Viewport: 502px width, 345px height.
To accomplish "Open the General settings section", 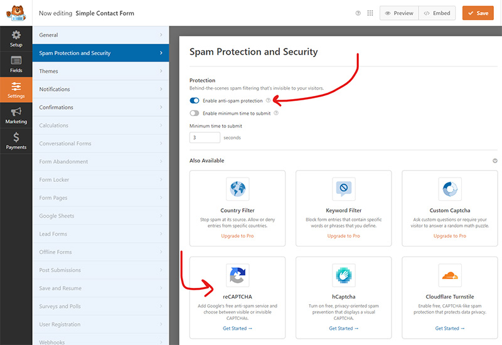I will 100,35.
